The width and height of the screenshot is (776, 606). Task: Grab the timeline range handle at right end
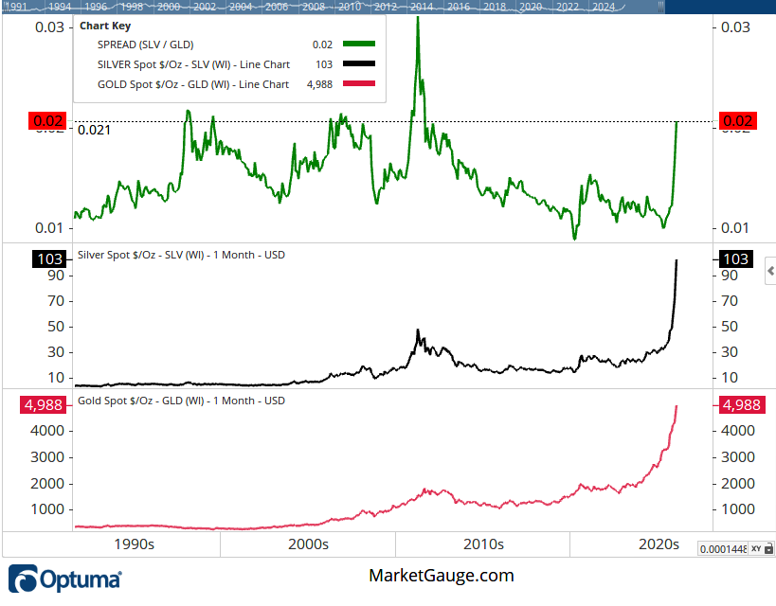point(660,7)
